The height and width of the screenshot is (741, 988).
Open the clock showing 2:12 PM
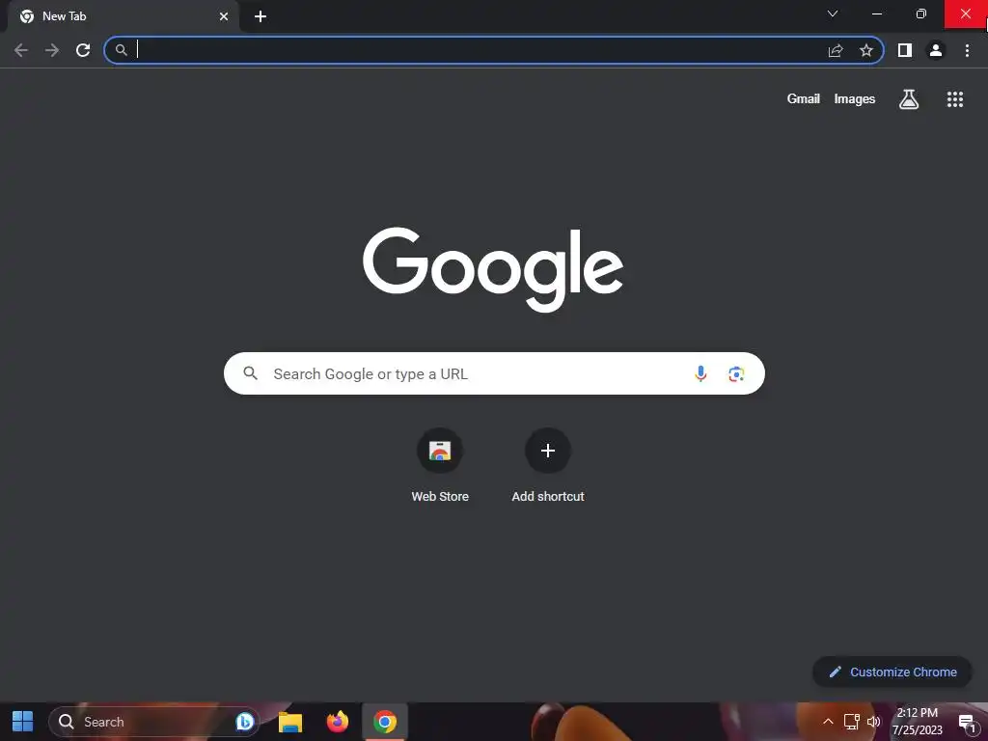918,722
